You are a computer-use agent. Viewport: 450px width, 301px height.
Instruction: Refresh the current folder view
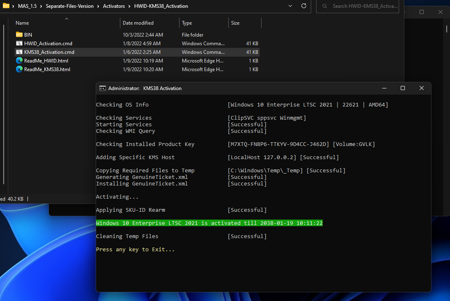(x=304, y=6)
